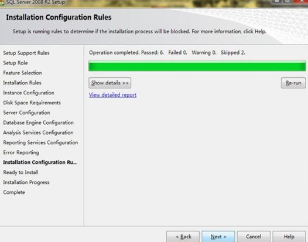The image size is (308, 242).
Task: Select the bold Installation Configuration Ru... step
Action: tap(40, 162)
